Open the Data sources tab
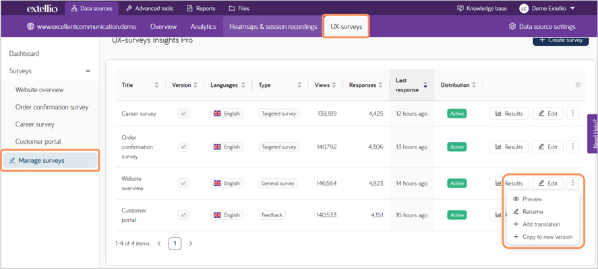The image size is (598, 269). point(92,8)
